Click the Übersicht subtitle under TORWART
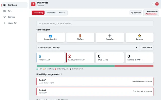 (x=40, y=5)
